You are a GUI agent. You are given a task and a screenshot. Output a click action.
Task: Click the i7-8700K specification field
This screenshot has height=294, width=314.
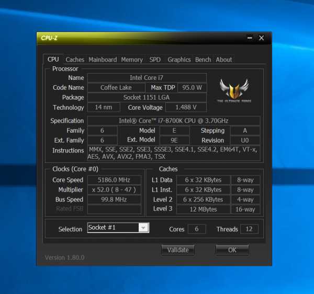pyautogui.click(x=174, y=121)
